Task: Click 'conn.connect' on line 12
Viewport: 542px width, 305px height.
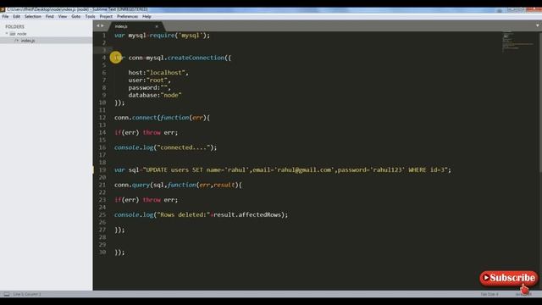Action: point(135,118)
